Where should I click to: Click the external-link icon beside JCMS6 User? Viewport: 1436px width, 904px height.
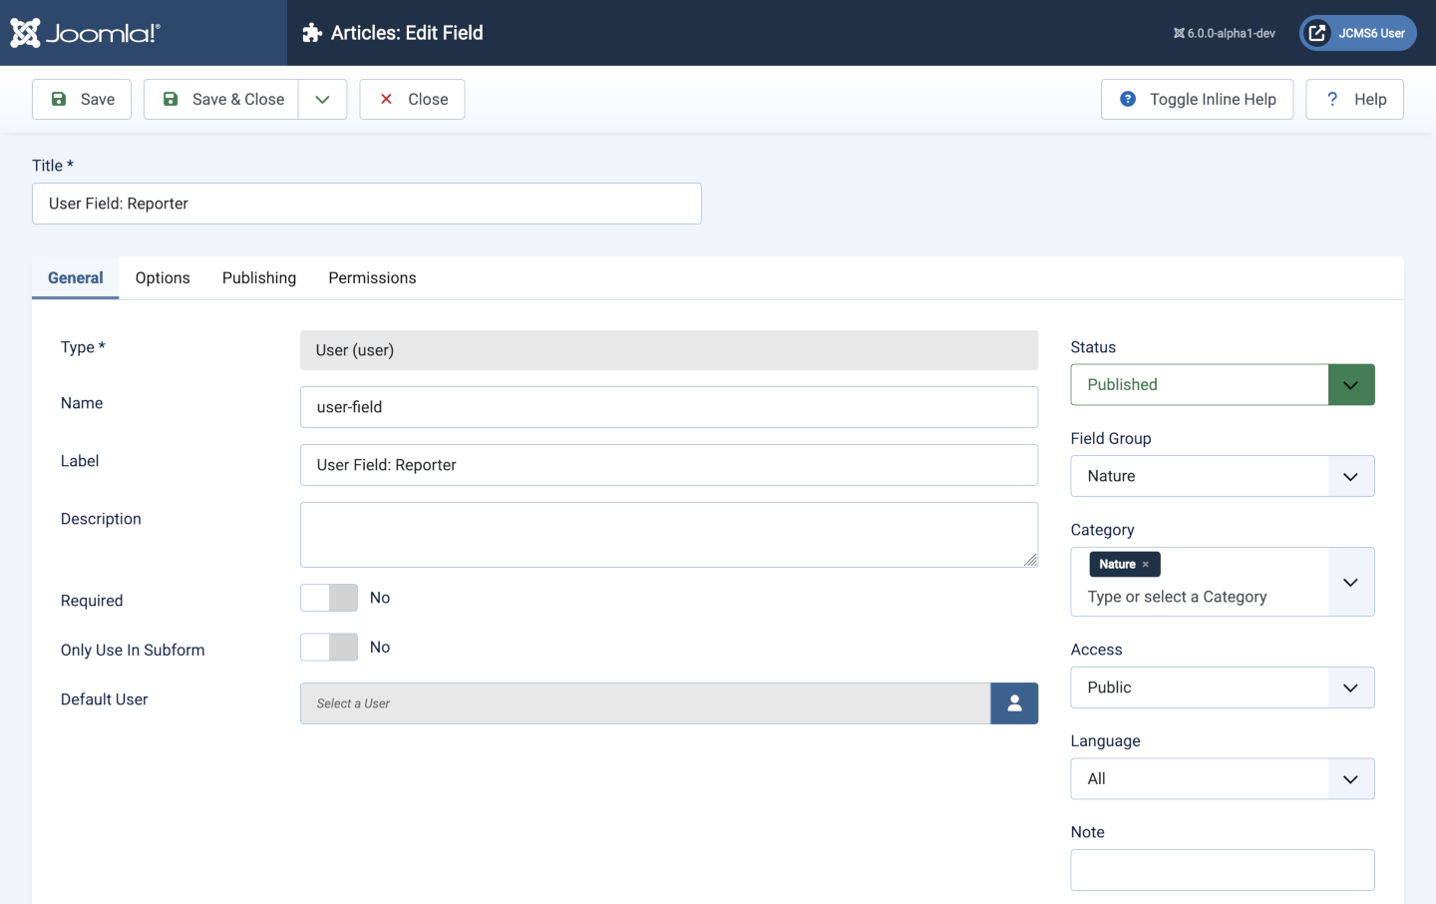(x=1315, y=32)
